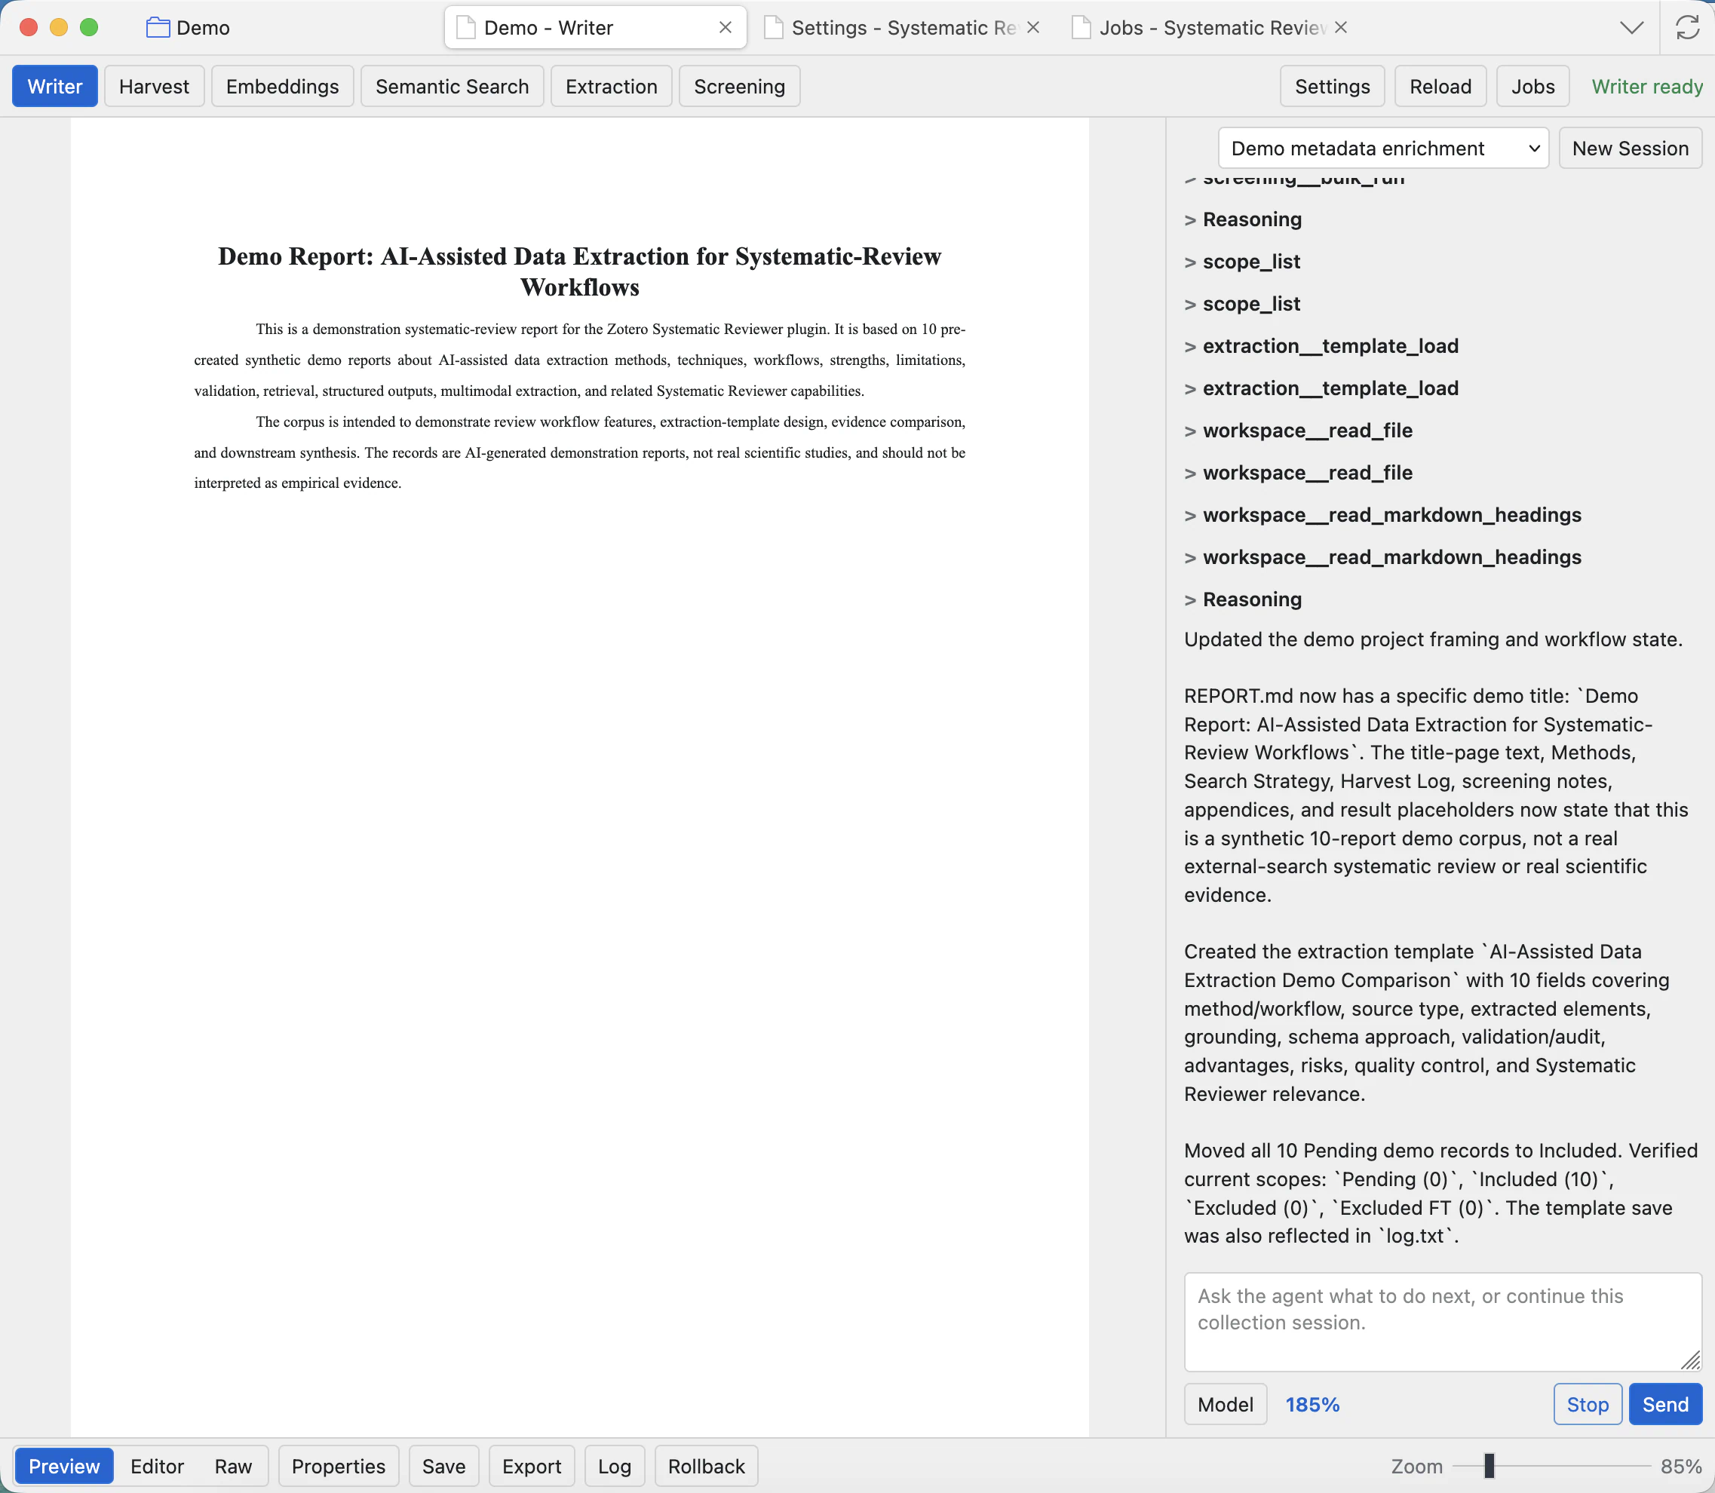
Task: Start a New Session
Action: [1630, 149]
